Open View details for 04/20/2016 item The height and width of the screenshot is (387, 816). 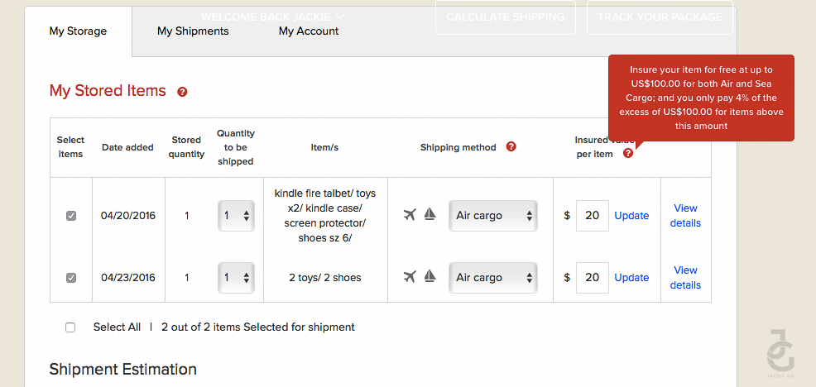coord(685,215)
